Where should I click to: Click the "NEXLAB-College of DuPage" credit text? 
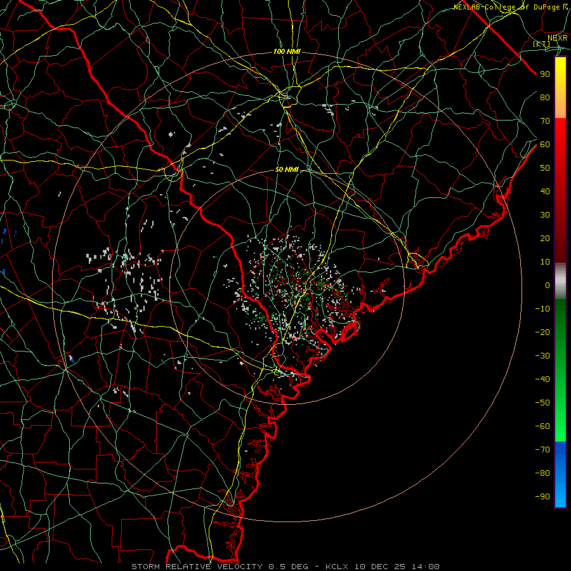(x=506, y=7)
